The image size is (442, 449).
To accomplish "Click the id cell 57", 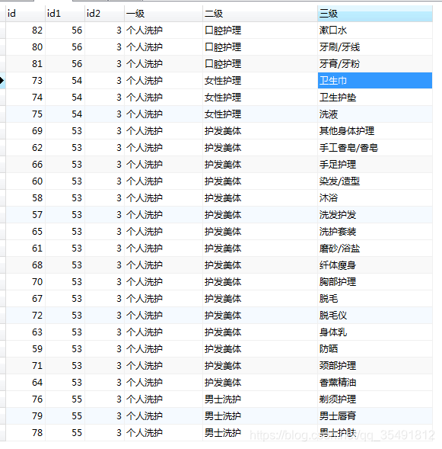I will [x=25, y=215].
